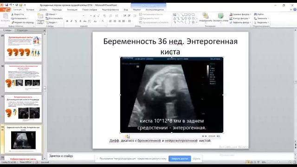
Task: Click Найти to search
Action: 259,14
